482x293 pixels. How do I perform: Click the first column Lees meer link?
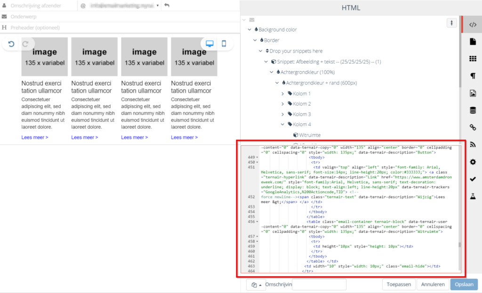35,137
